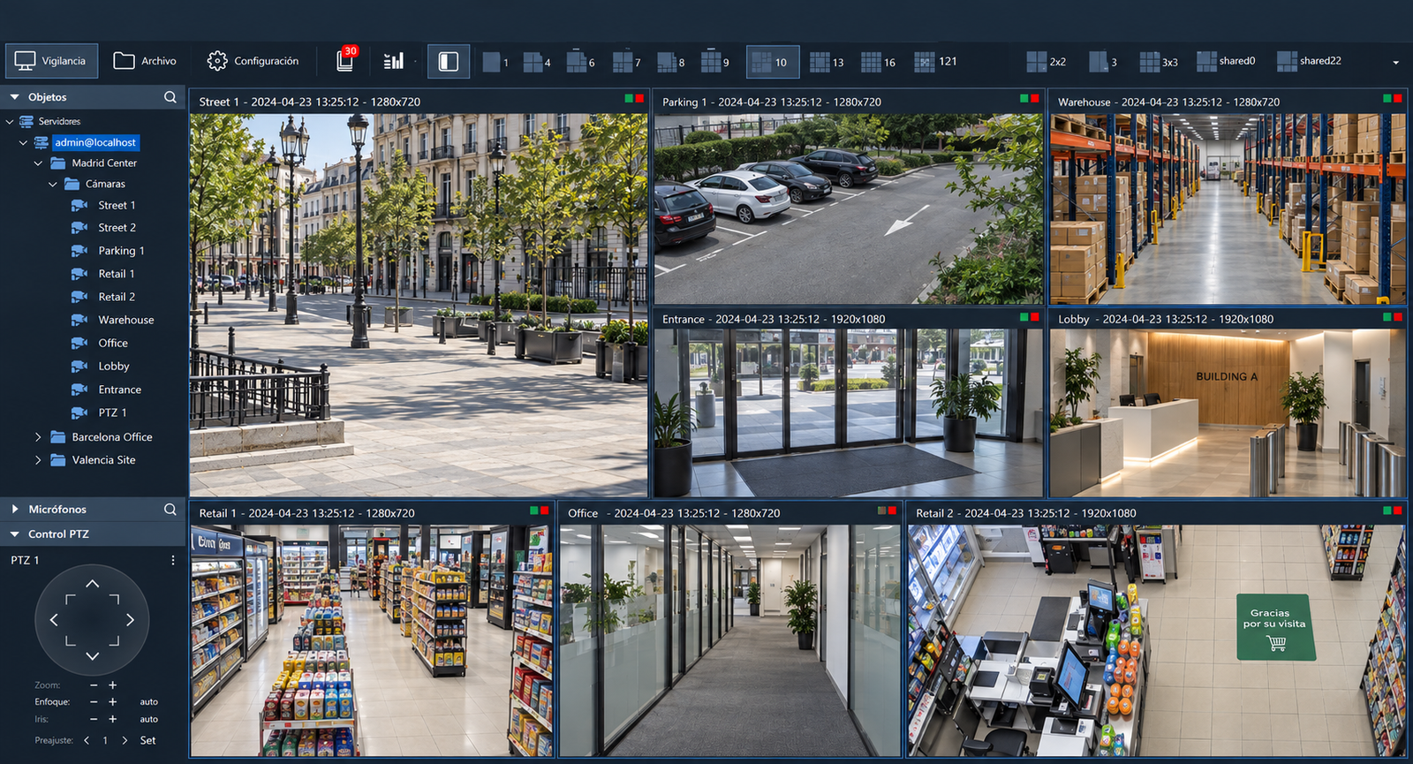The width and height of the screenshot is (1413, 764).
Task: Select the 6-camera grid layout
Action: tap(580, 62)
